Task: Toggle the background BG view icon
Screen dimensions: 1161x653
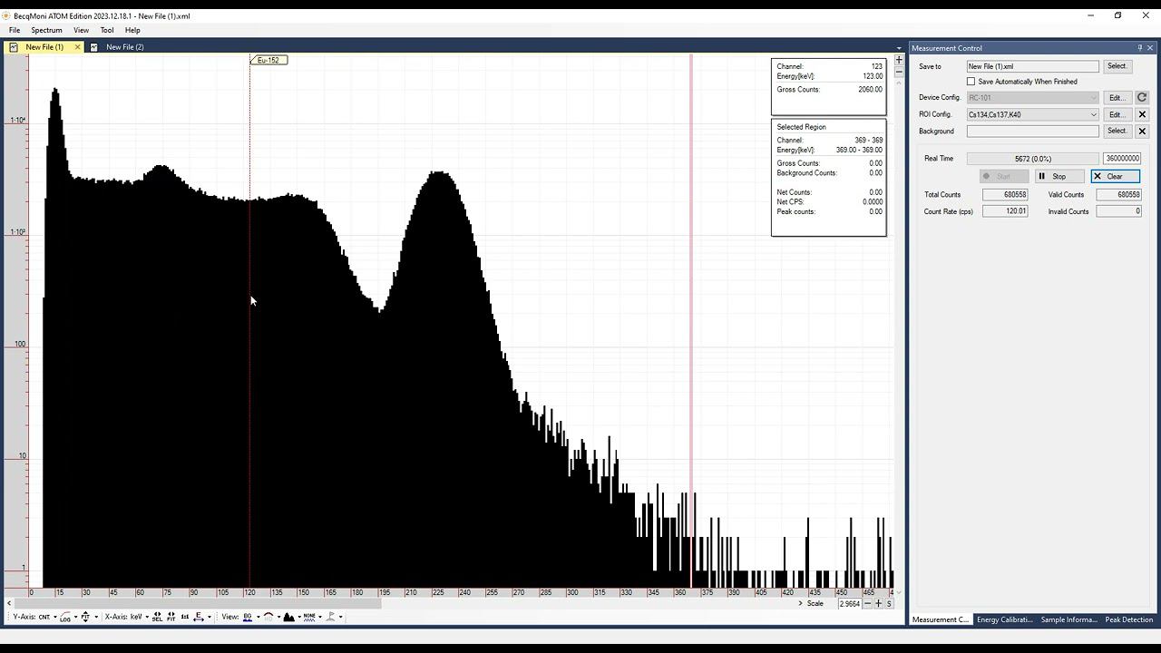Action: pyautogui.click(x=248, y=617)
